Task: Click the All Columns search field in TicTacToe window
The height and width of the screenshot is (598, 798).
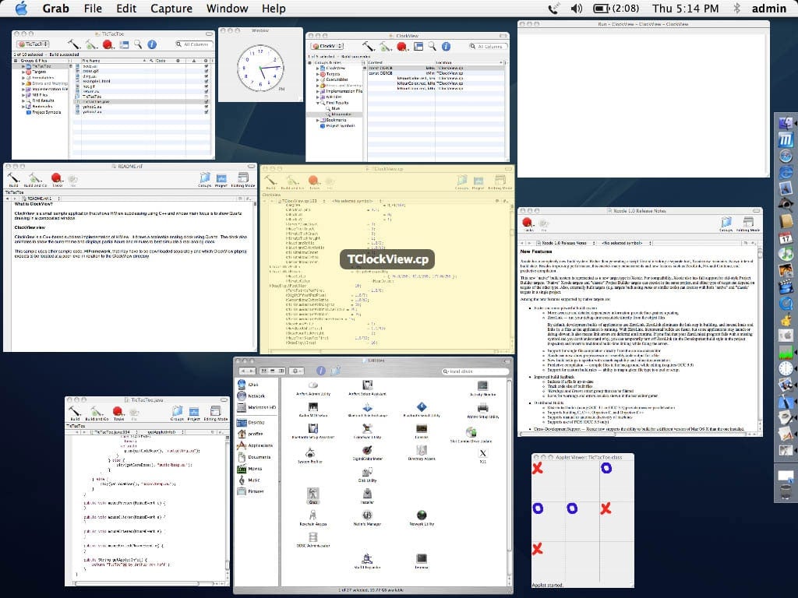Action: 194,44
